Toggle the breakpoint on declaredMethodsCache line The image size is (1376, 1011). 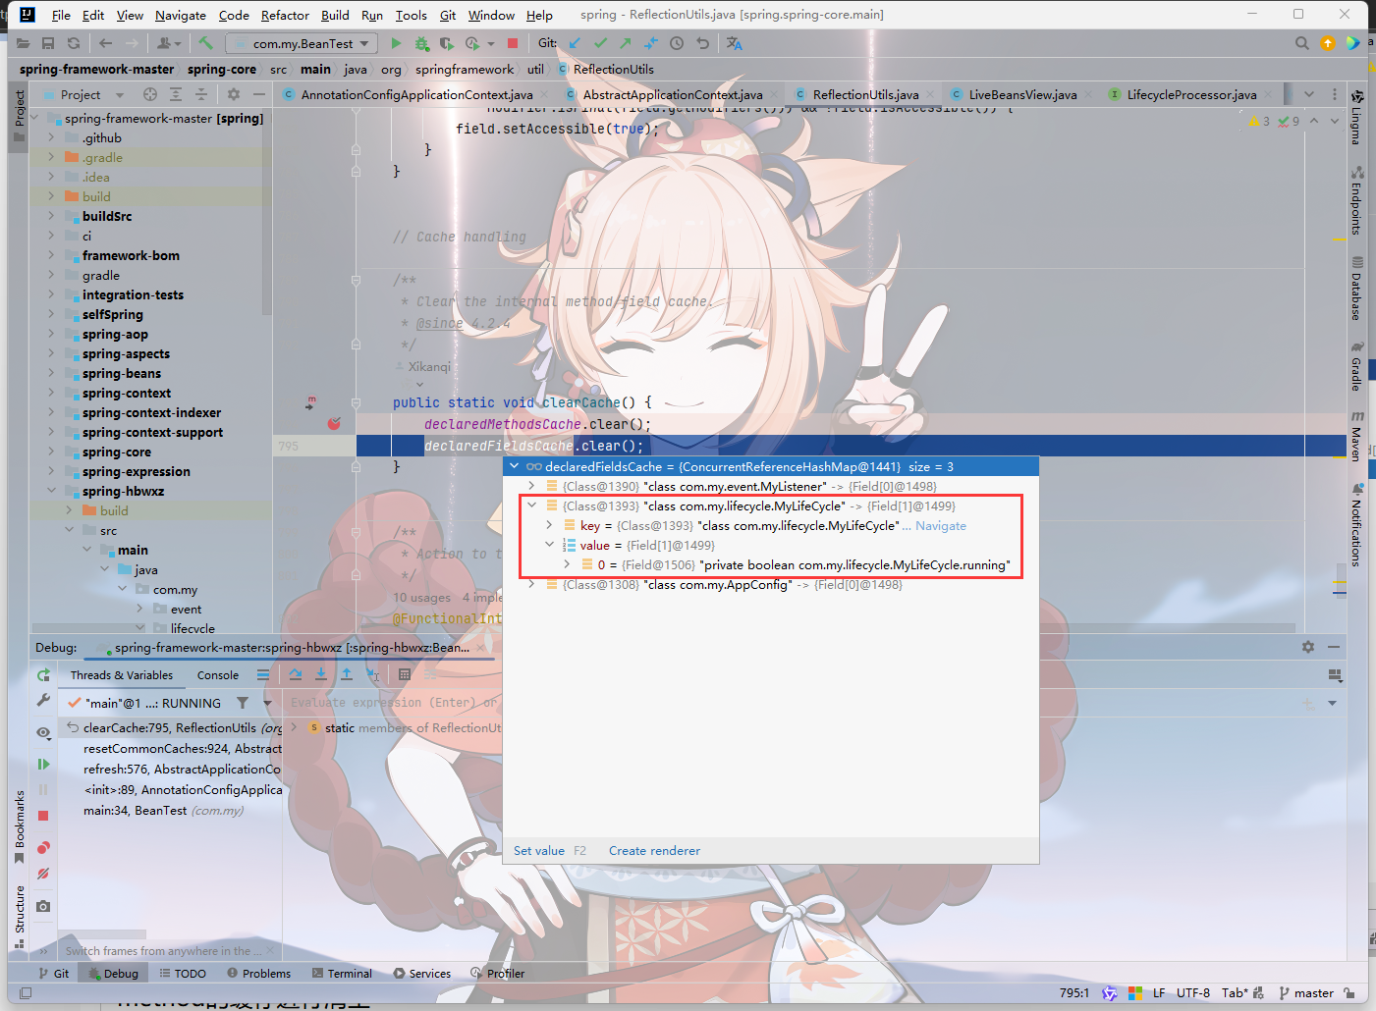(334, 424)
